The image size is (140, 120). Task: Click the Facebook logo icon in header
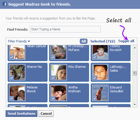coord(5,4)
